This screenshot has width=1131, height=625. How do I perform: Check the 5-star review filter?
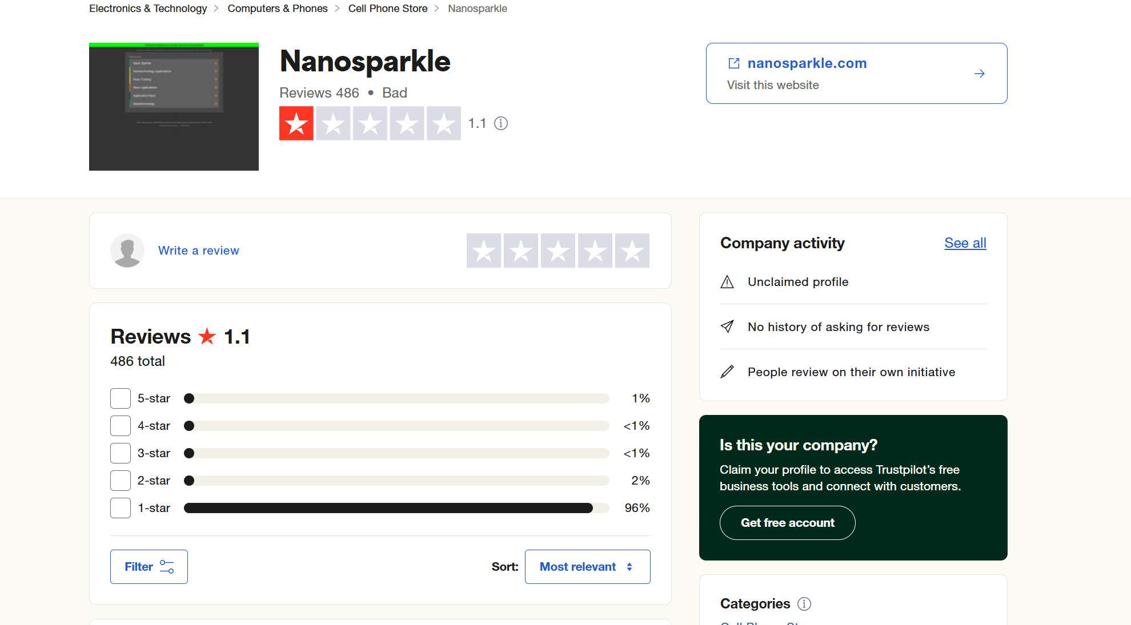tap(120, 398)
